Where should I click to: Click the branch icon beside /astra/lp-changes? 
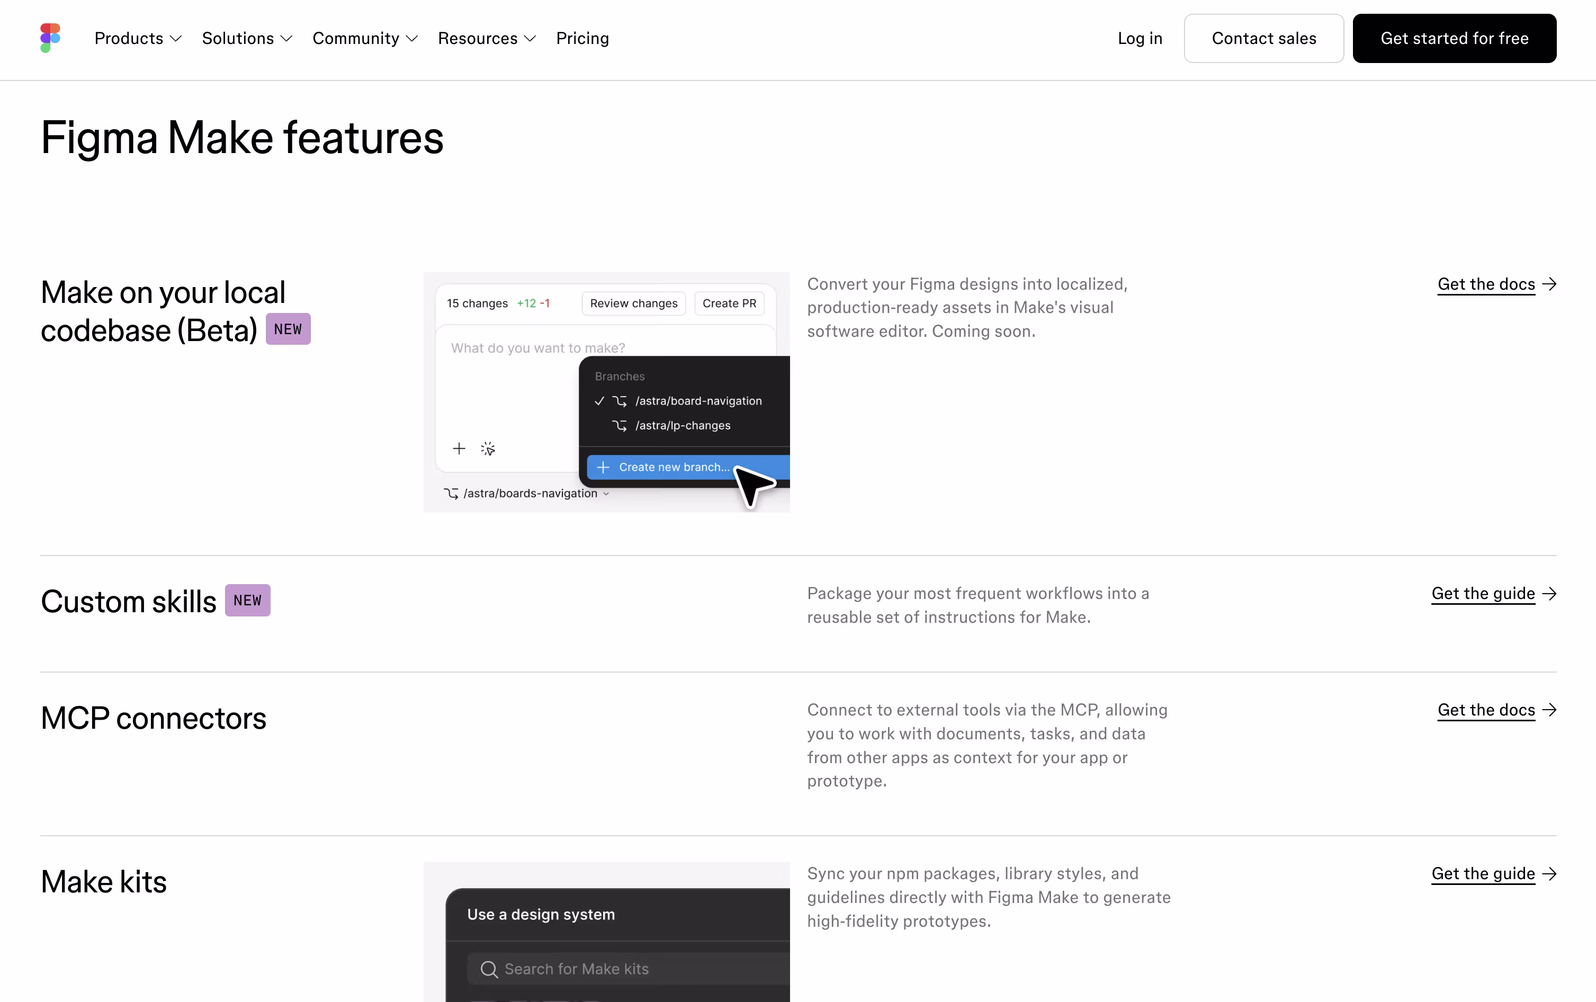click(619, 425)
